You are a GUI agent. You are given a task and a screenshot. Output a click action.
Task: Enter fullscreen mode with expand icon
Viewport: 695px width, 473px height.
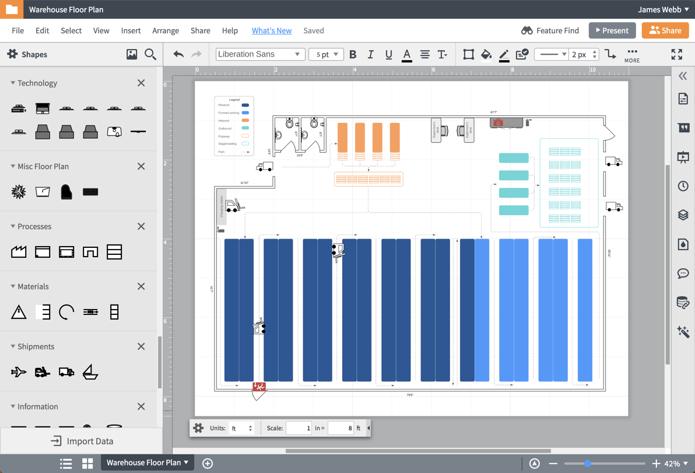[676, 54]
